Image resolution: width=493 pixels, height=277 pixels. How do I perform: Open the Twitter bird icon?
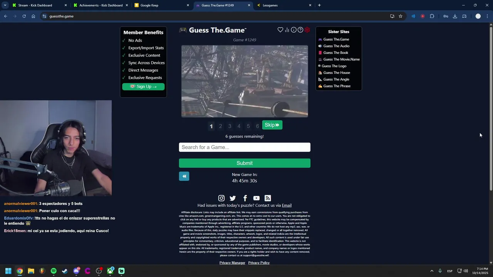point(233,198)
